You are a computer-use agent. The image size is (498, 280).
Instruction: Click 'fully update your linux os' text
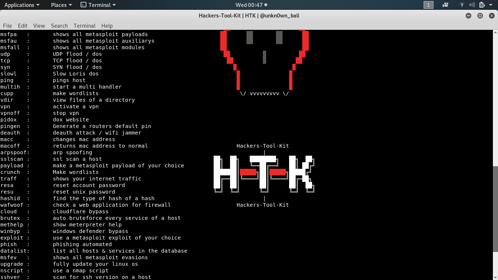pyautogui.click(x=96, y=264)
